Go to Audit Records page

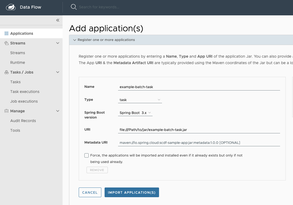click(x=23, y=121)
